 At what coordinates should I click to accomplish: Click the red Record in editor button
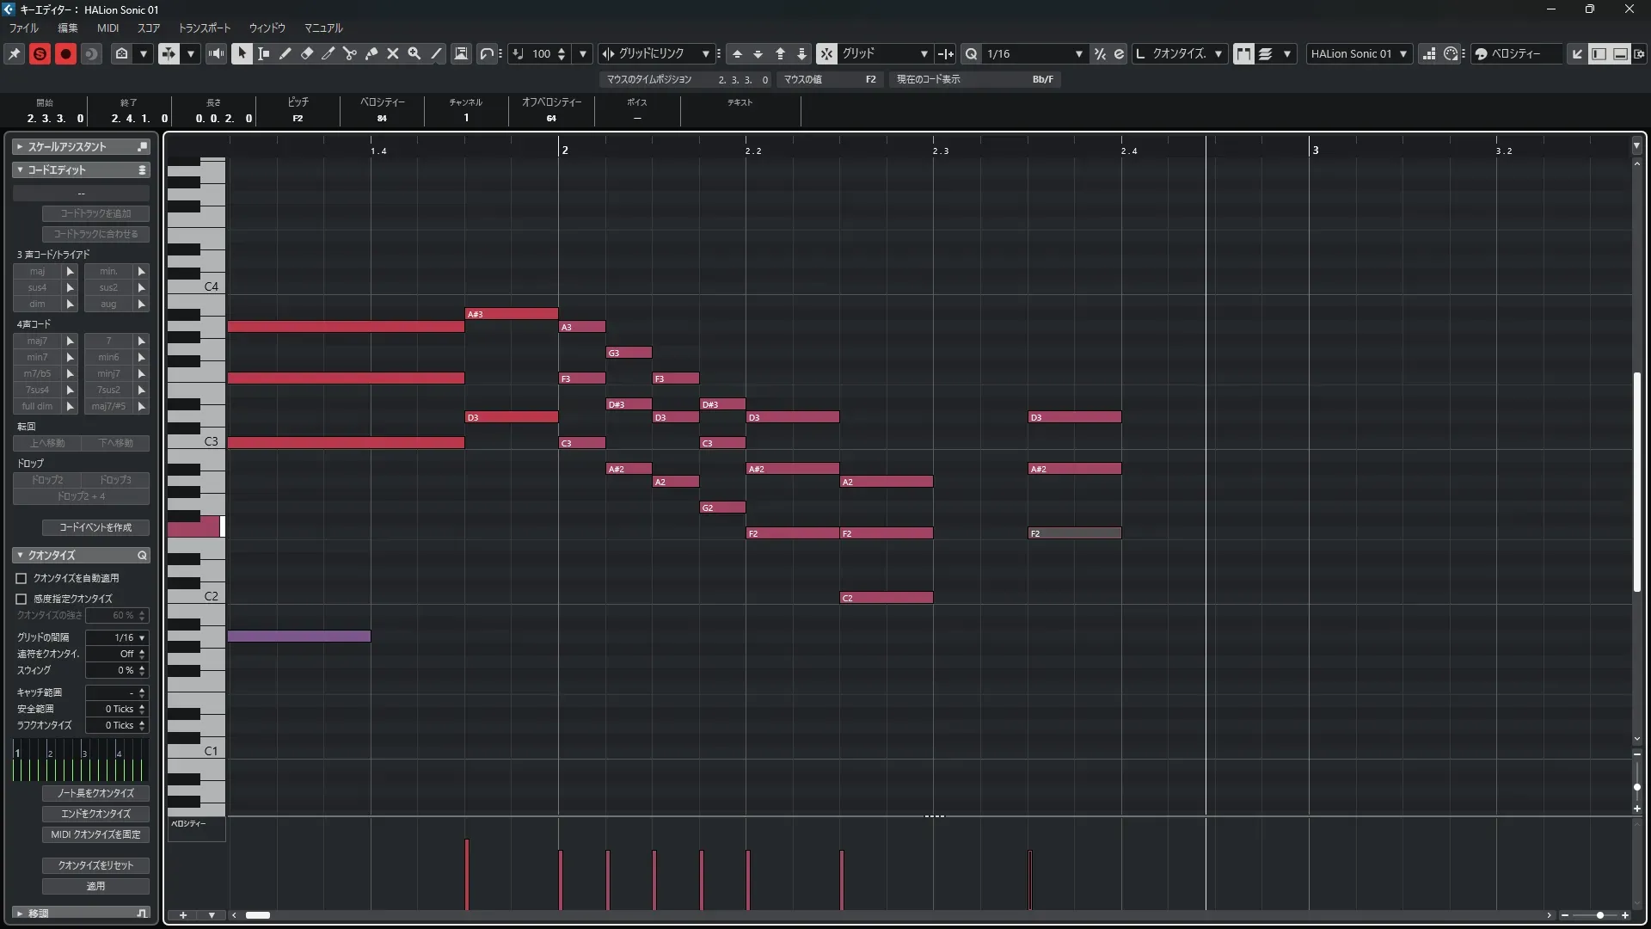click(65, 53)
